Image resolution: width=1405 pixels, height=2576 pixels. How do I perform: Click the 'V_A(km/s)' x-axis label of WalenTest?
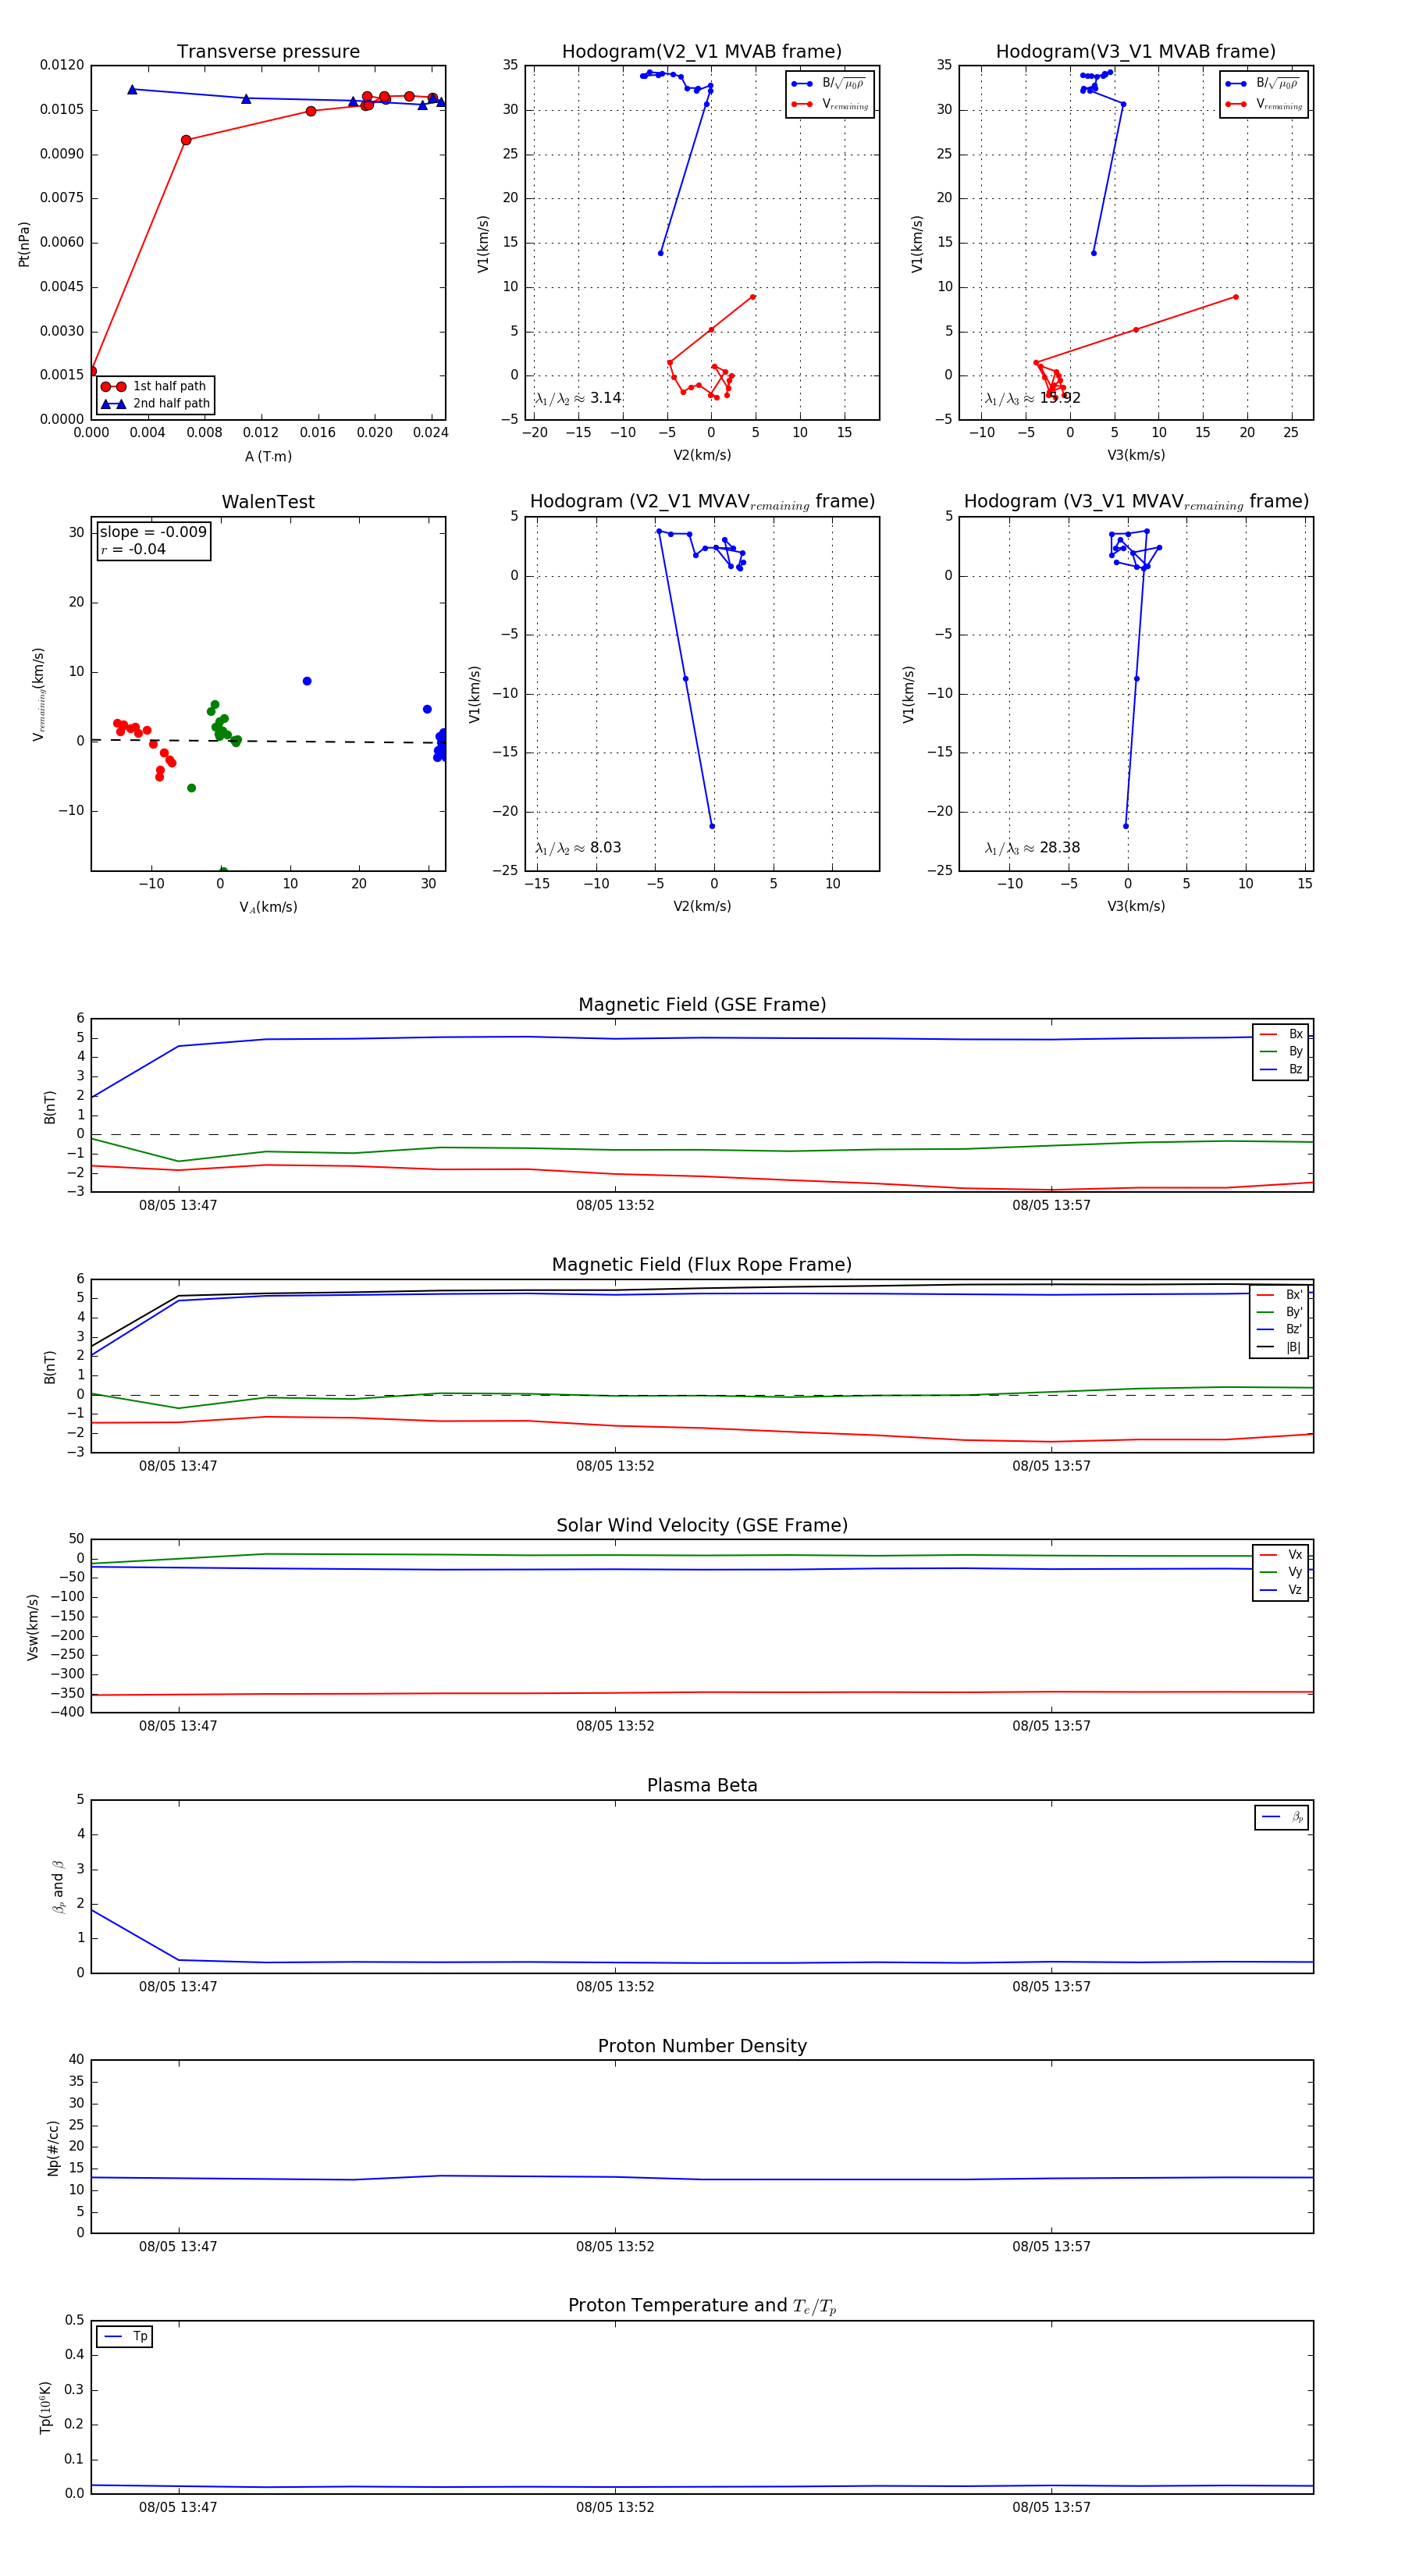coord(268,907)
